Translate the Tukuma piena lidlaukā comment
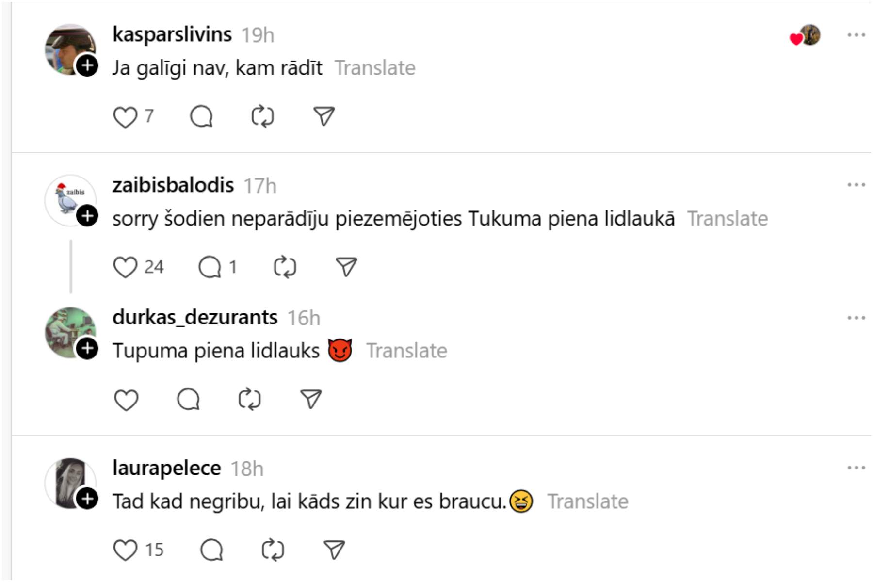Screen dimensions: 873x582 point(727,219)
